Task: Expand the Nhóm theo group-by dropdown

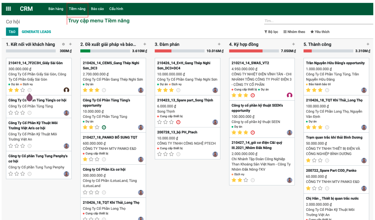Action: coord(294,32)
